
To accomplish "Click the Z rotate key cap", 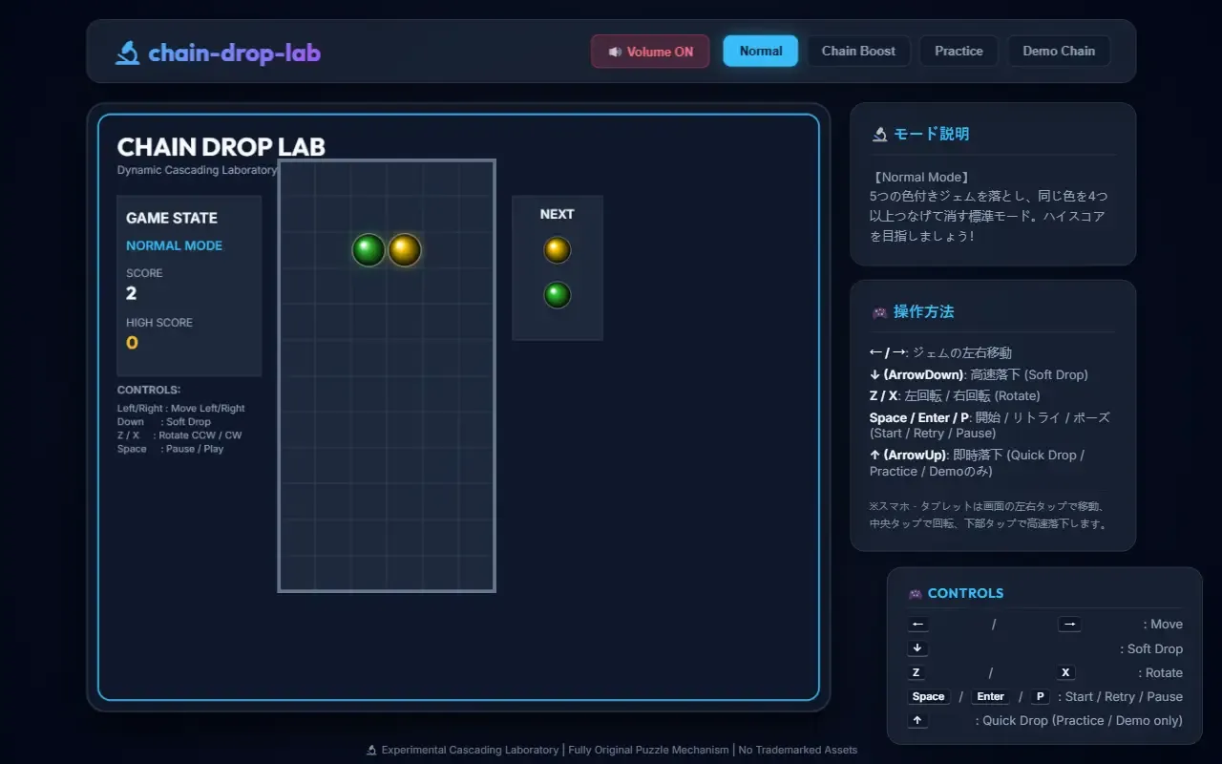I will tap(916, 672).
